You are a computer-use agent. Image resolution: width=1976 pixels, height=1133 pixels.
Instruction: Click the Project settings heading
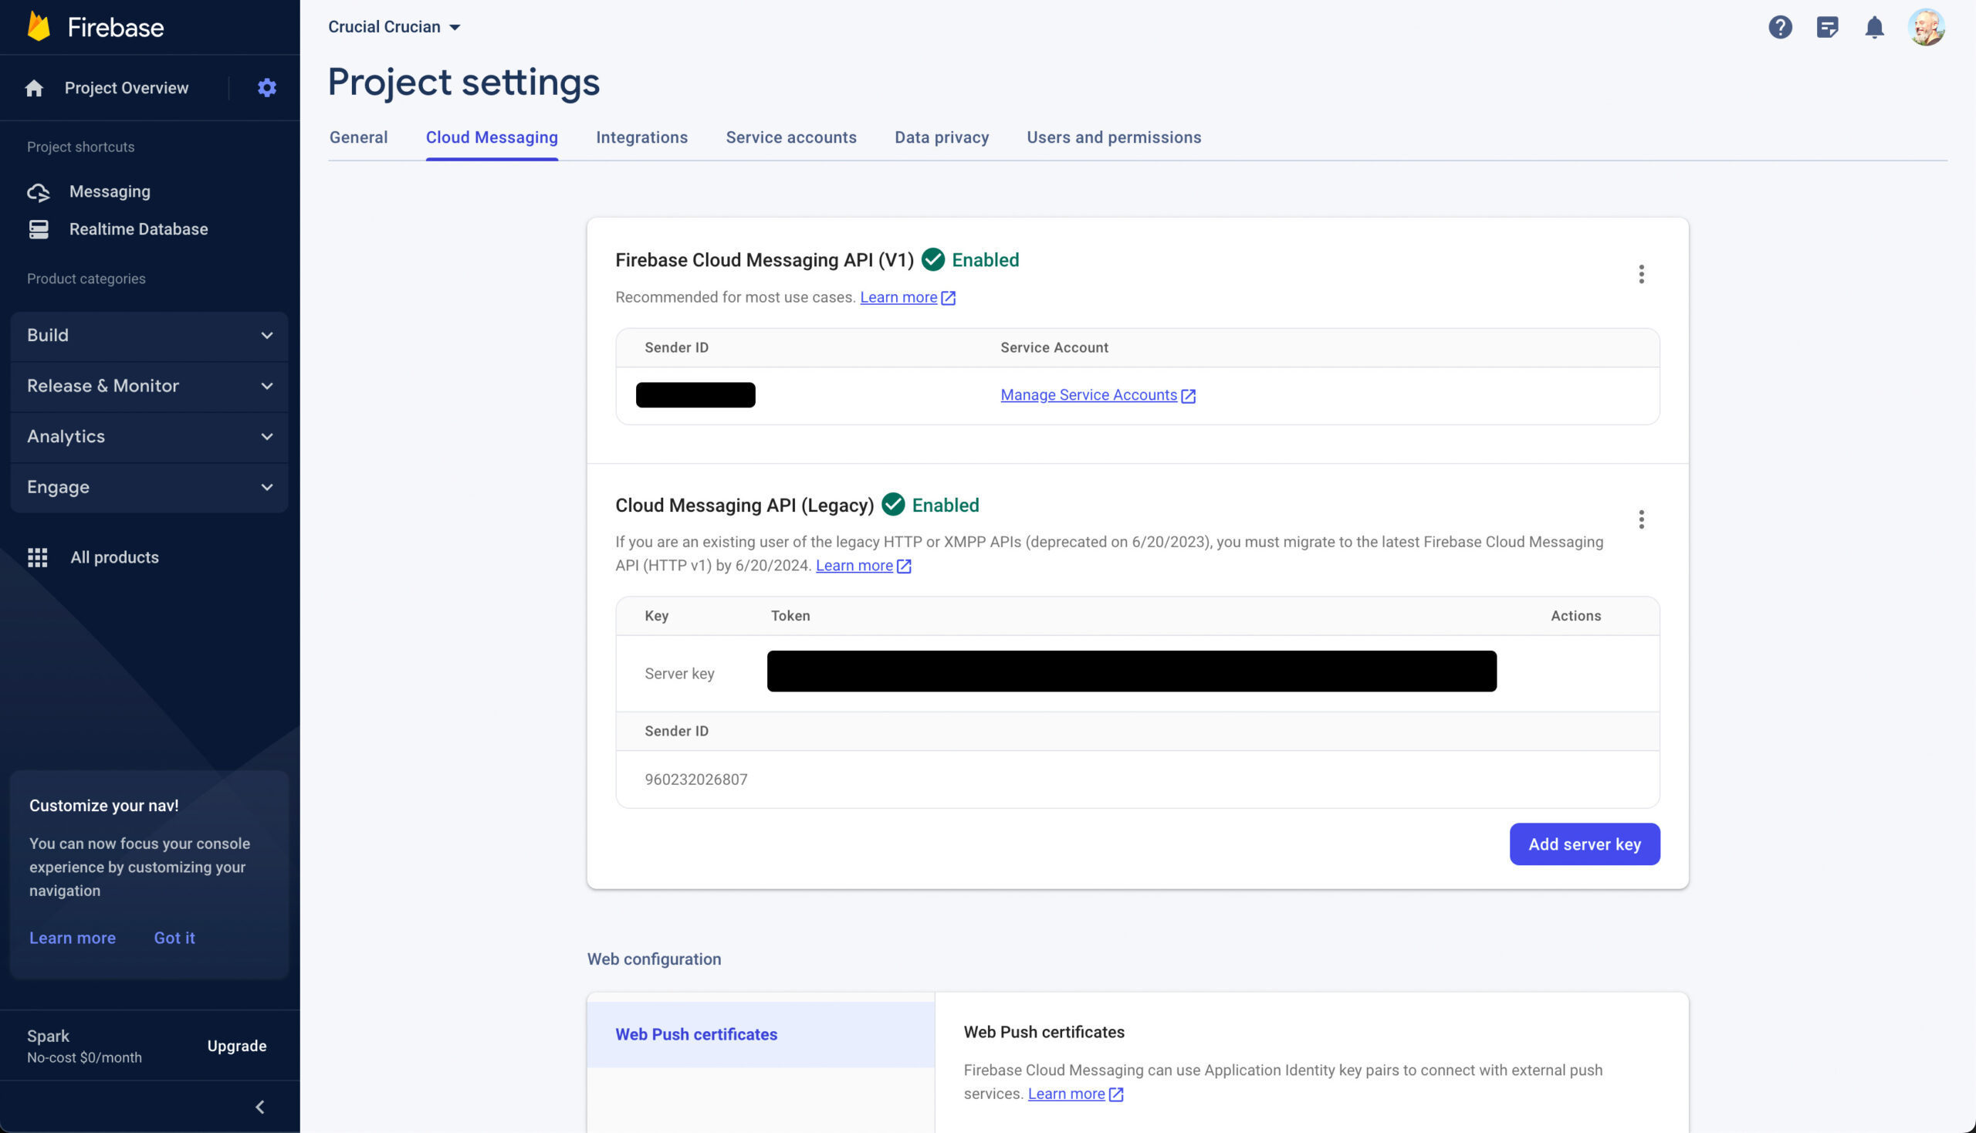463,83
